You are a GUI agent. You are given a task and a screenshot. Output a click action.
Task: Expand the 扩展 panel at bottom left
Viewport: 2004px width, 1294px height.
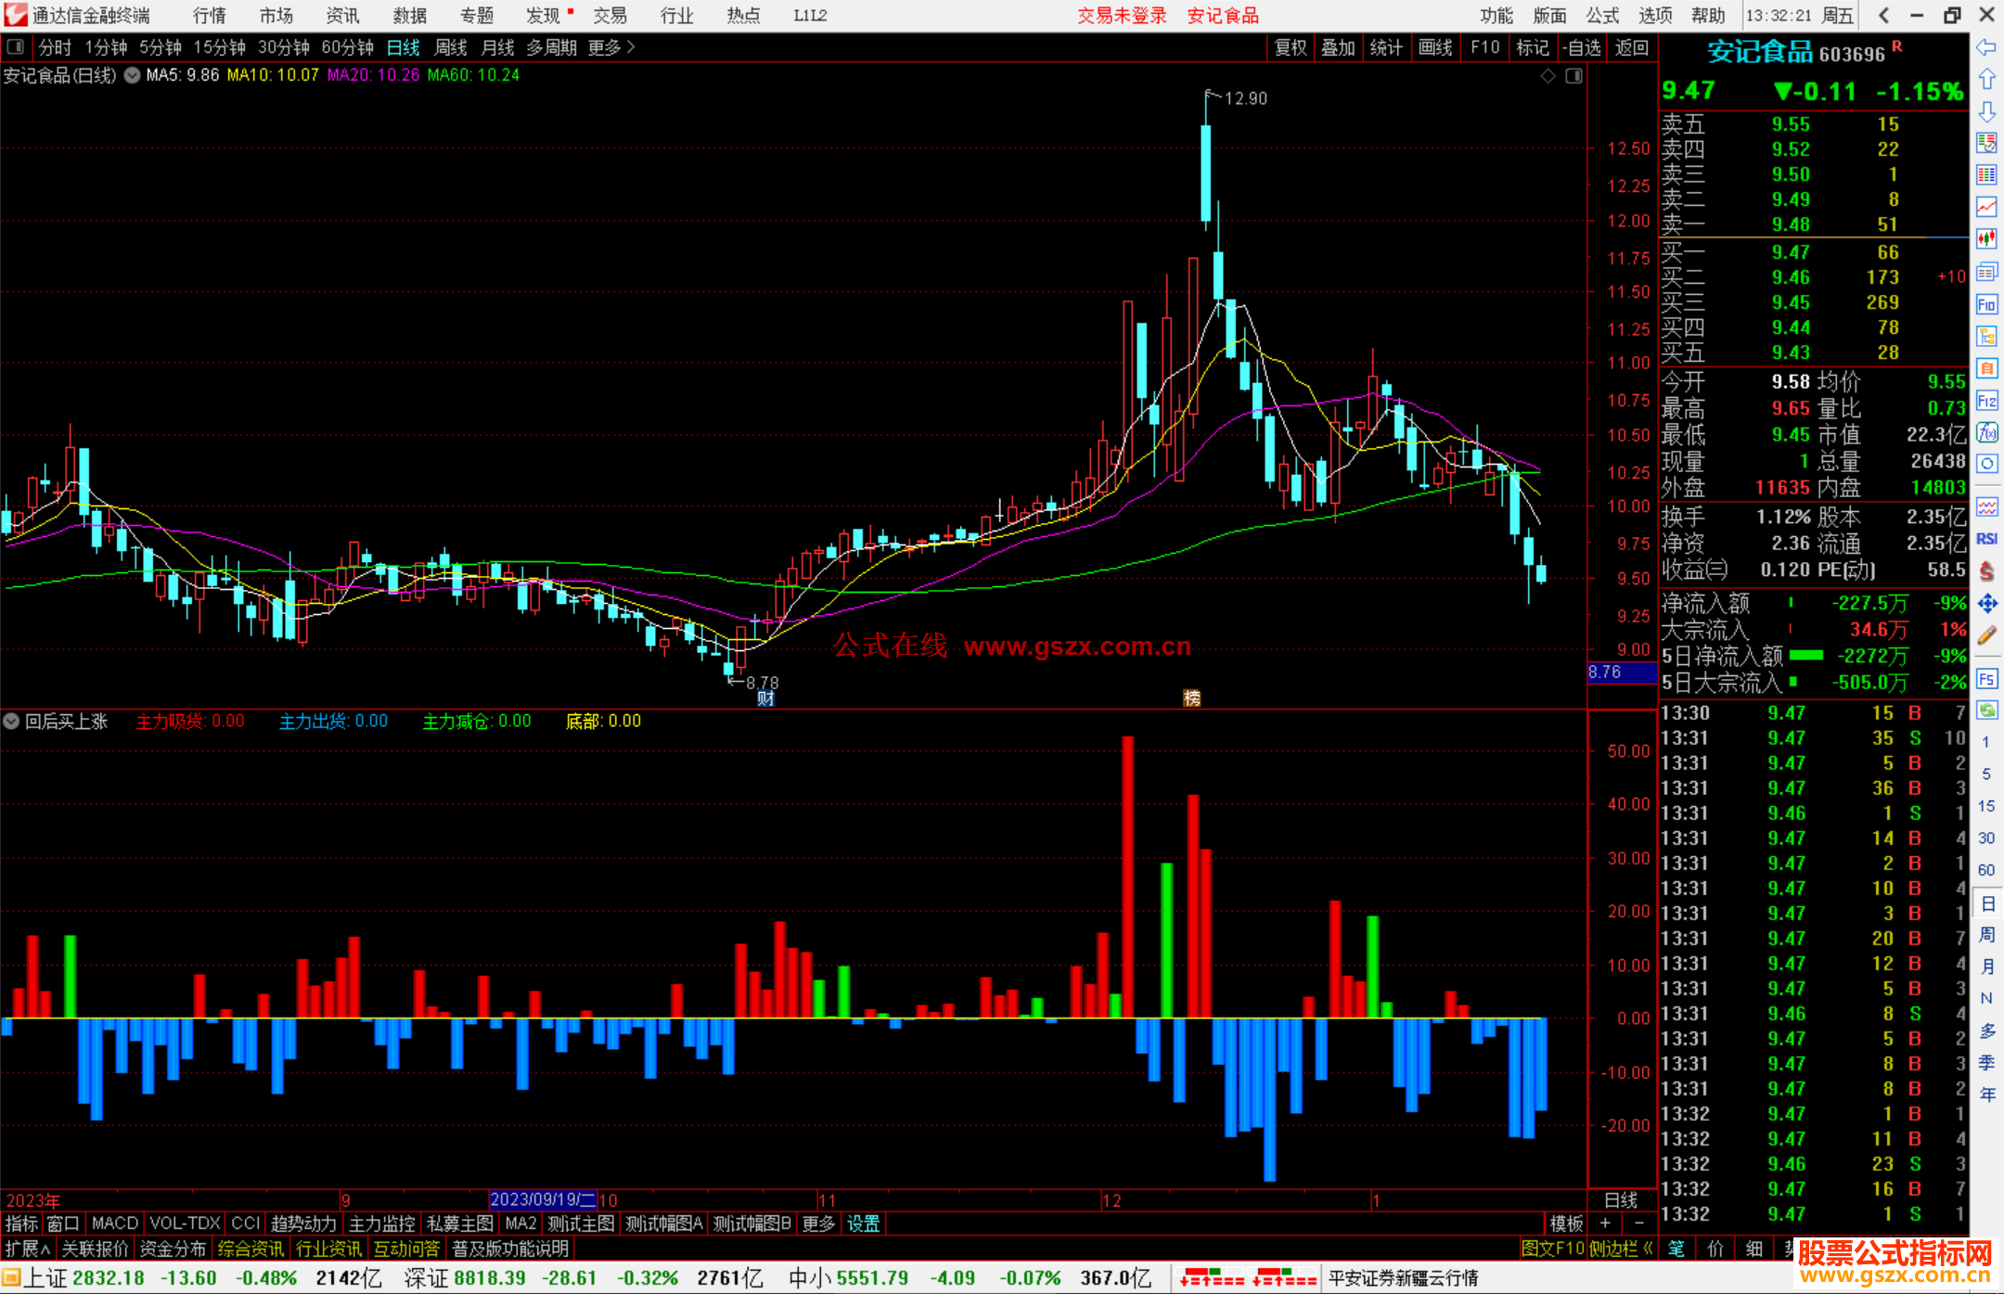tap(27, 1249)
